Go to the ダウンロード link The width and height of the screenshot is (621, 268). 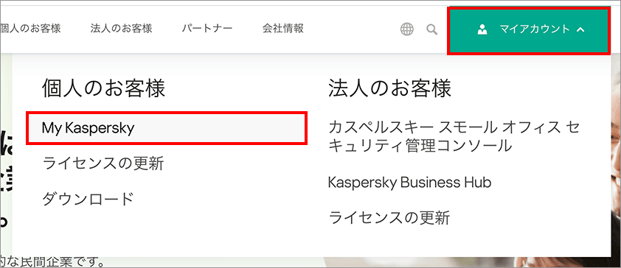coord(88,199)
